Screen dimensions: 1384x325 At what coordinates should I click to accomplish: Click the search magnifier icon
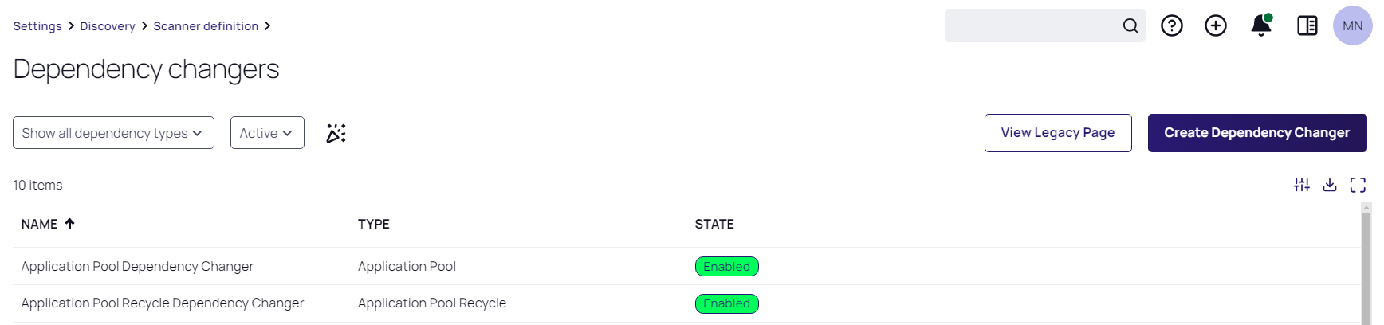[x=1130, y=26]
